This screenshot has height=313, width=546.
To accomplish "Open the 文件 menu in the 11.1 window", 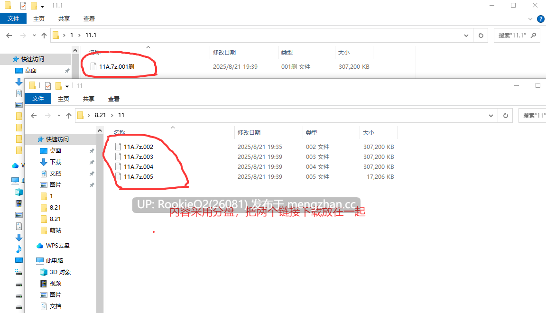I will (x=13, y=18).
